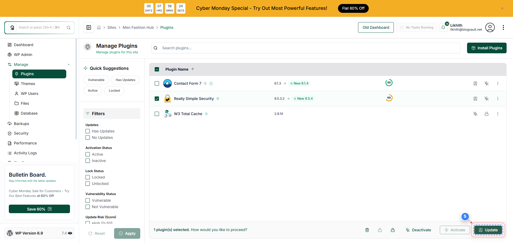This screenshot has height=243, width=513.
Task: Click the lock icon on W3 Total Cache row
Action: pyautogui.click(x=487, y=114)
